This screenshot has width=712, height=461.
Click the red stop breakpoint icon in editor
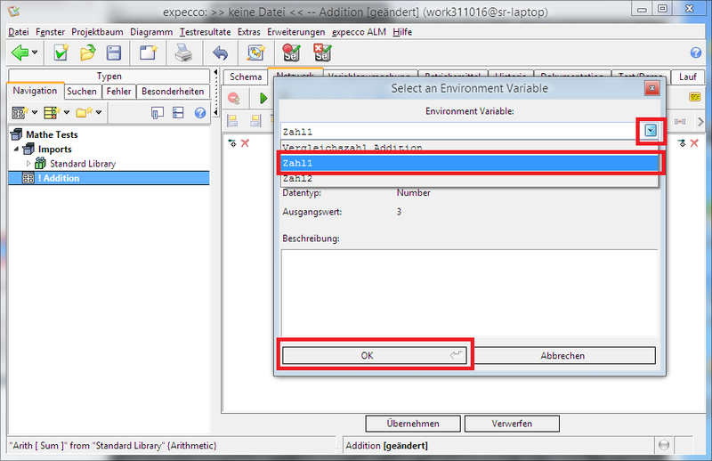(x=234, y=98)
